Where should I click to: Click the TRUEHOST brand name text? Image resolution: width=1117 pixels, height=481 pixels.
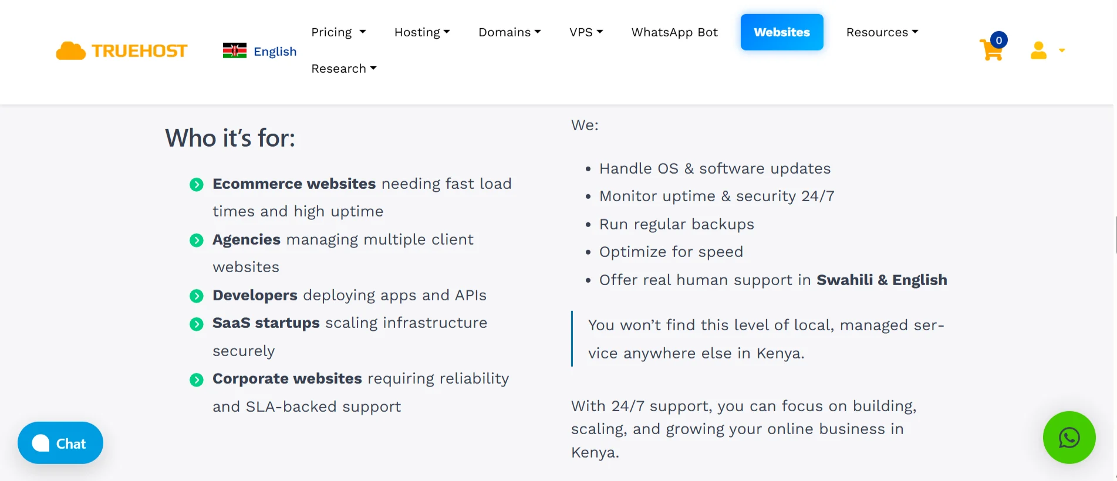pyautogui.click(x=139, y=51)
